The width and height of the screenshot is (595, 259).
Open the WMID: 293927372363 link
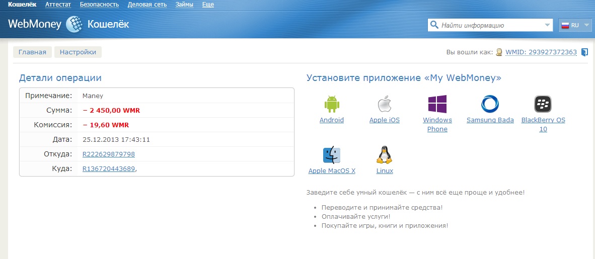click(x=541, y=52)
